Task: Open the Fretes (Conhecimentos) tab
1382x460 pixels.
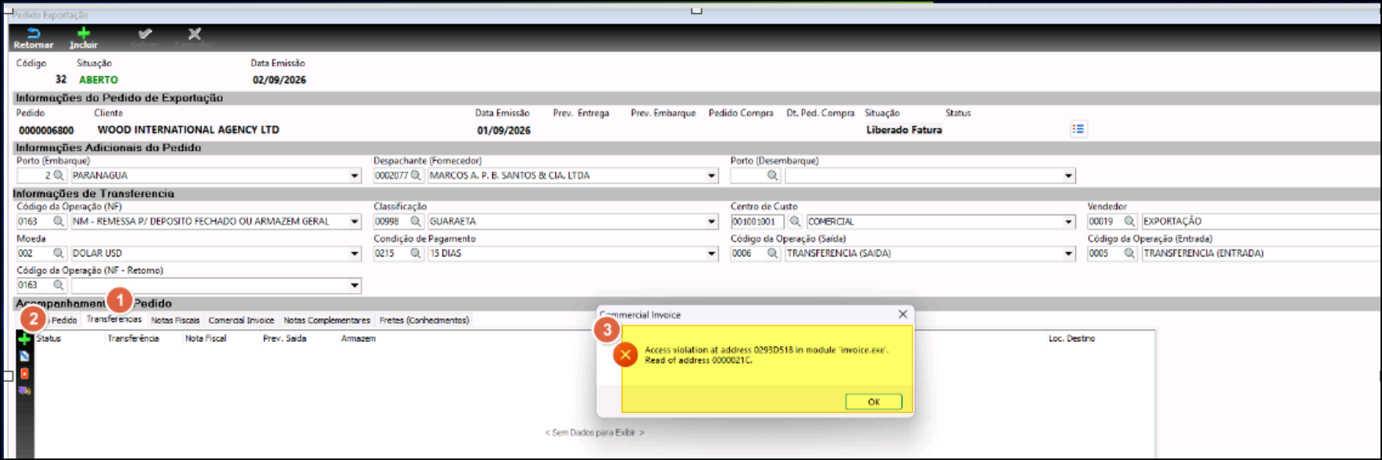Action: [424, 320]
